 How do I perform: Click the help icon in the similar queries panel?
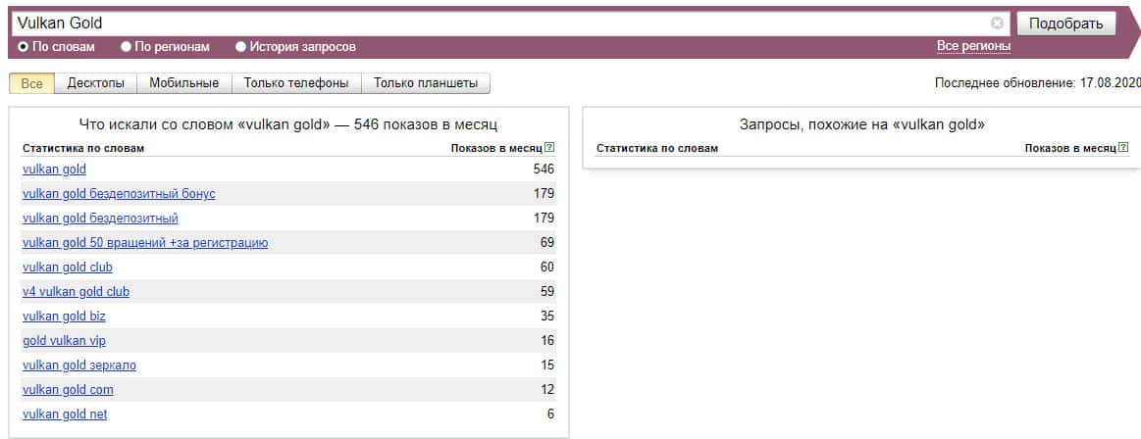pyautogui.click(x=1123, y=148)
